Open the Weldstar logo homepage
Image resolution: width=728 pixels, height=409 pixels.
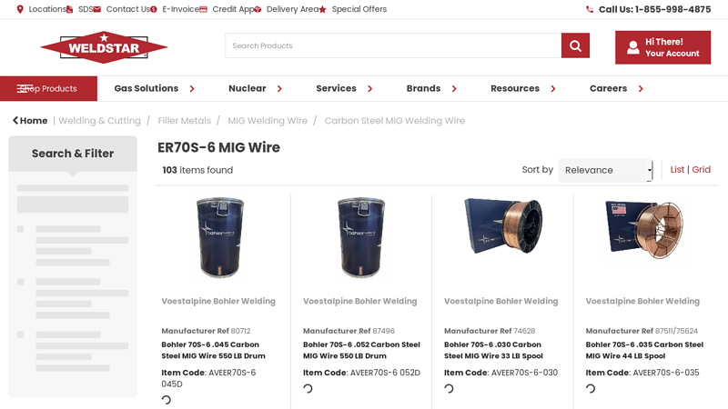point(104,47)
